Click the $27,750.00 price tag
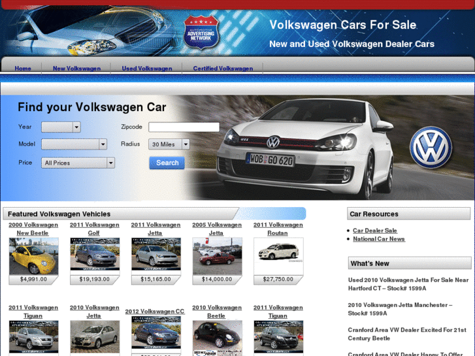The height and width of the screenshot is (356, 475). tap(278, 280)
